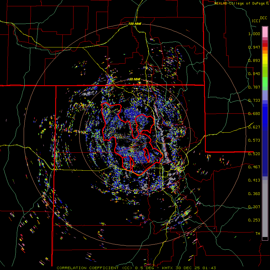The width and height of the screenshot is (270, 270).
Task: Click the 0.253 legend label
Action: point(254,220)
